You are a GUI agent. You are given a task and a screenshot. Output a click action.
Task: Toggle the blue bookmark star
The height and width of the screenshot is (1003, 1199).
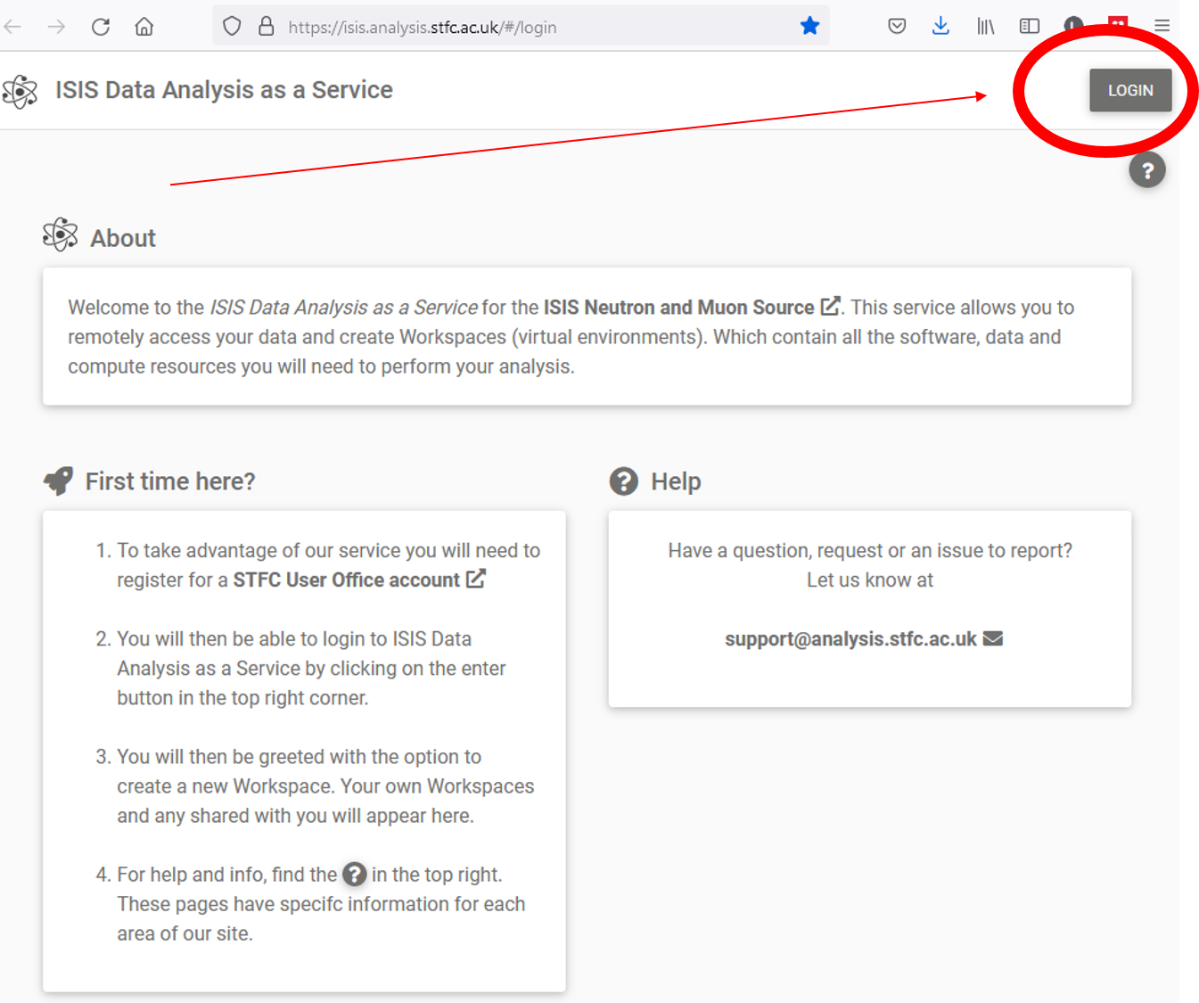tap(809, 26)
